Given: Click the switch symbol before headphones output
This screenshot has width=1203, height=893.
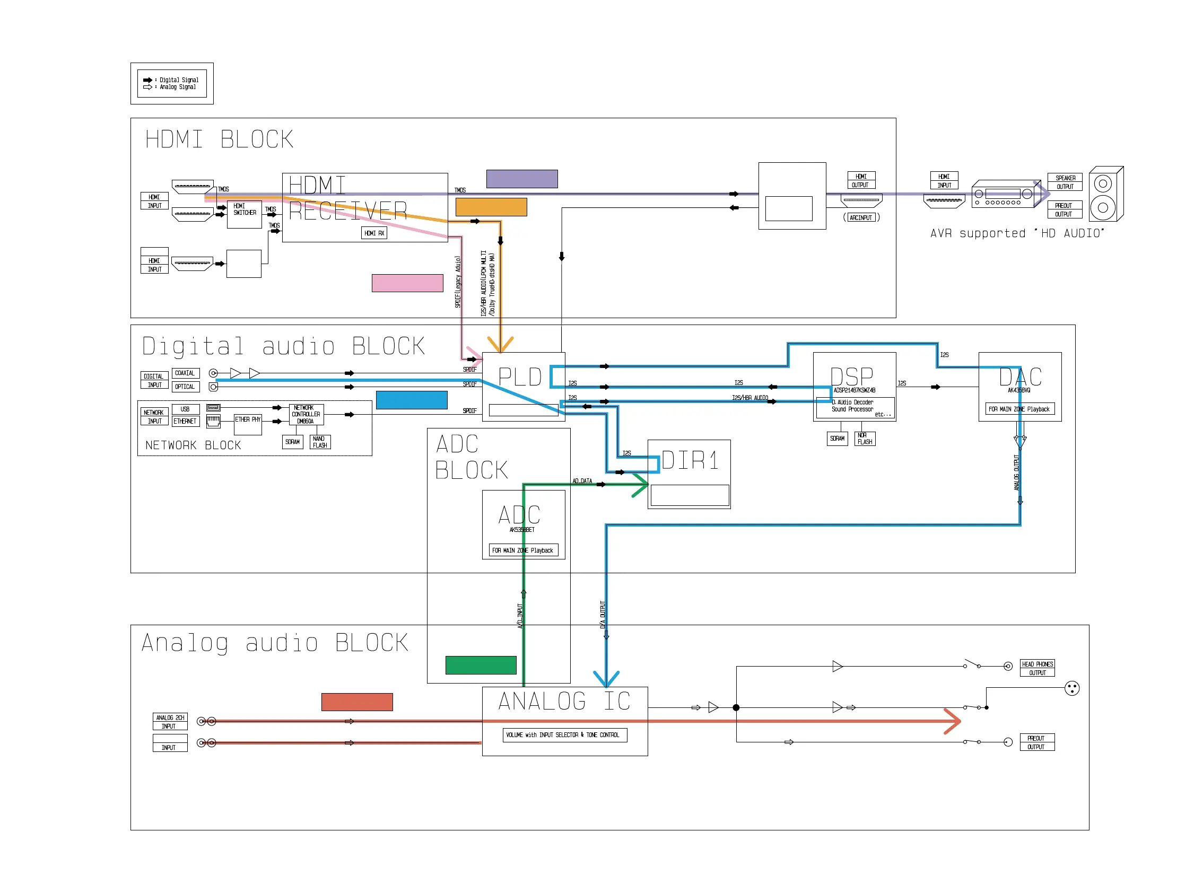Looking at the screenshot, I should [972, 664].
